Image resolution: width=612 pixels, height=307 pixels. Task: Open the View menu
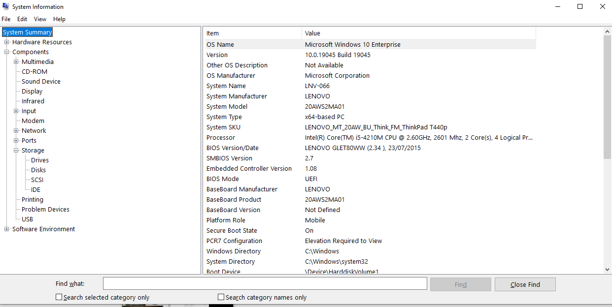(x=40, y=19)
